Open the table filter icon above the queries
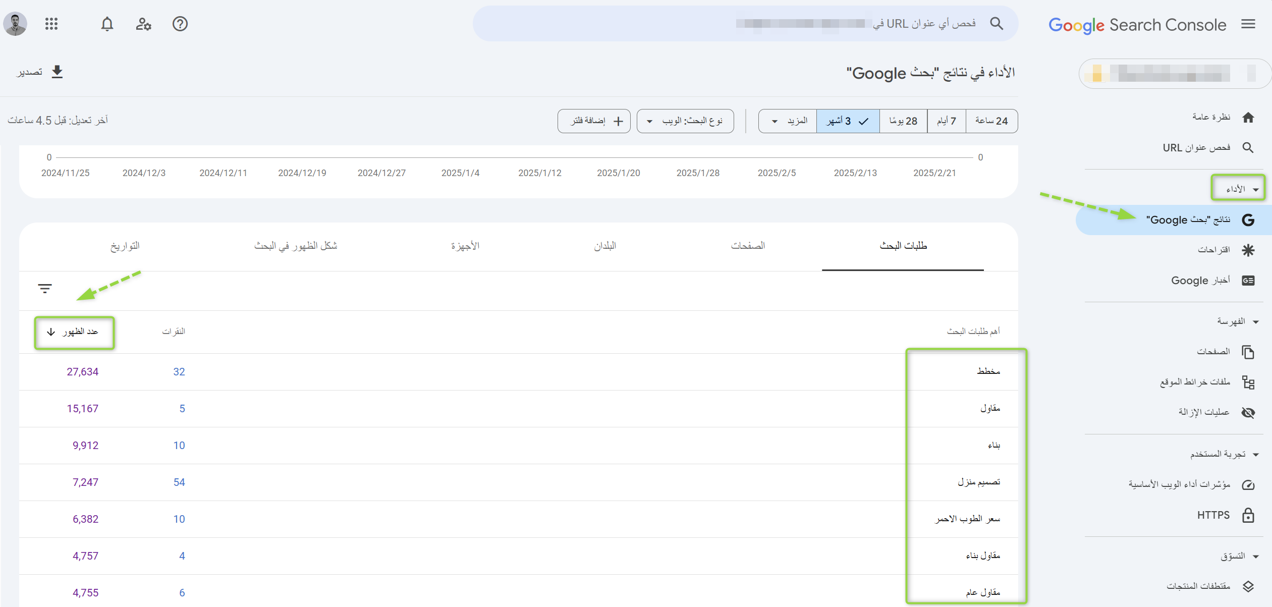The image size is (1272, 607). [x=44, y=289]
